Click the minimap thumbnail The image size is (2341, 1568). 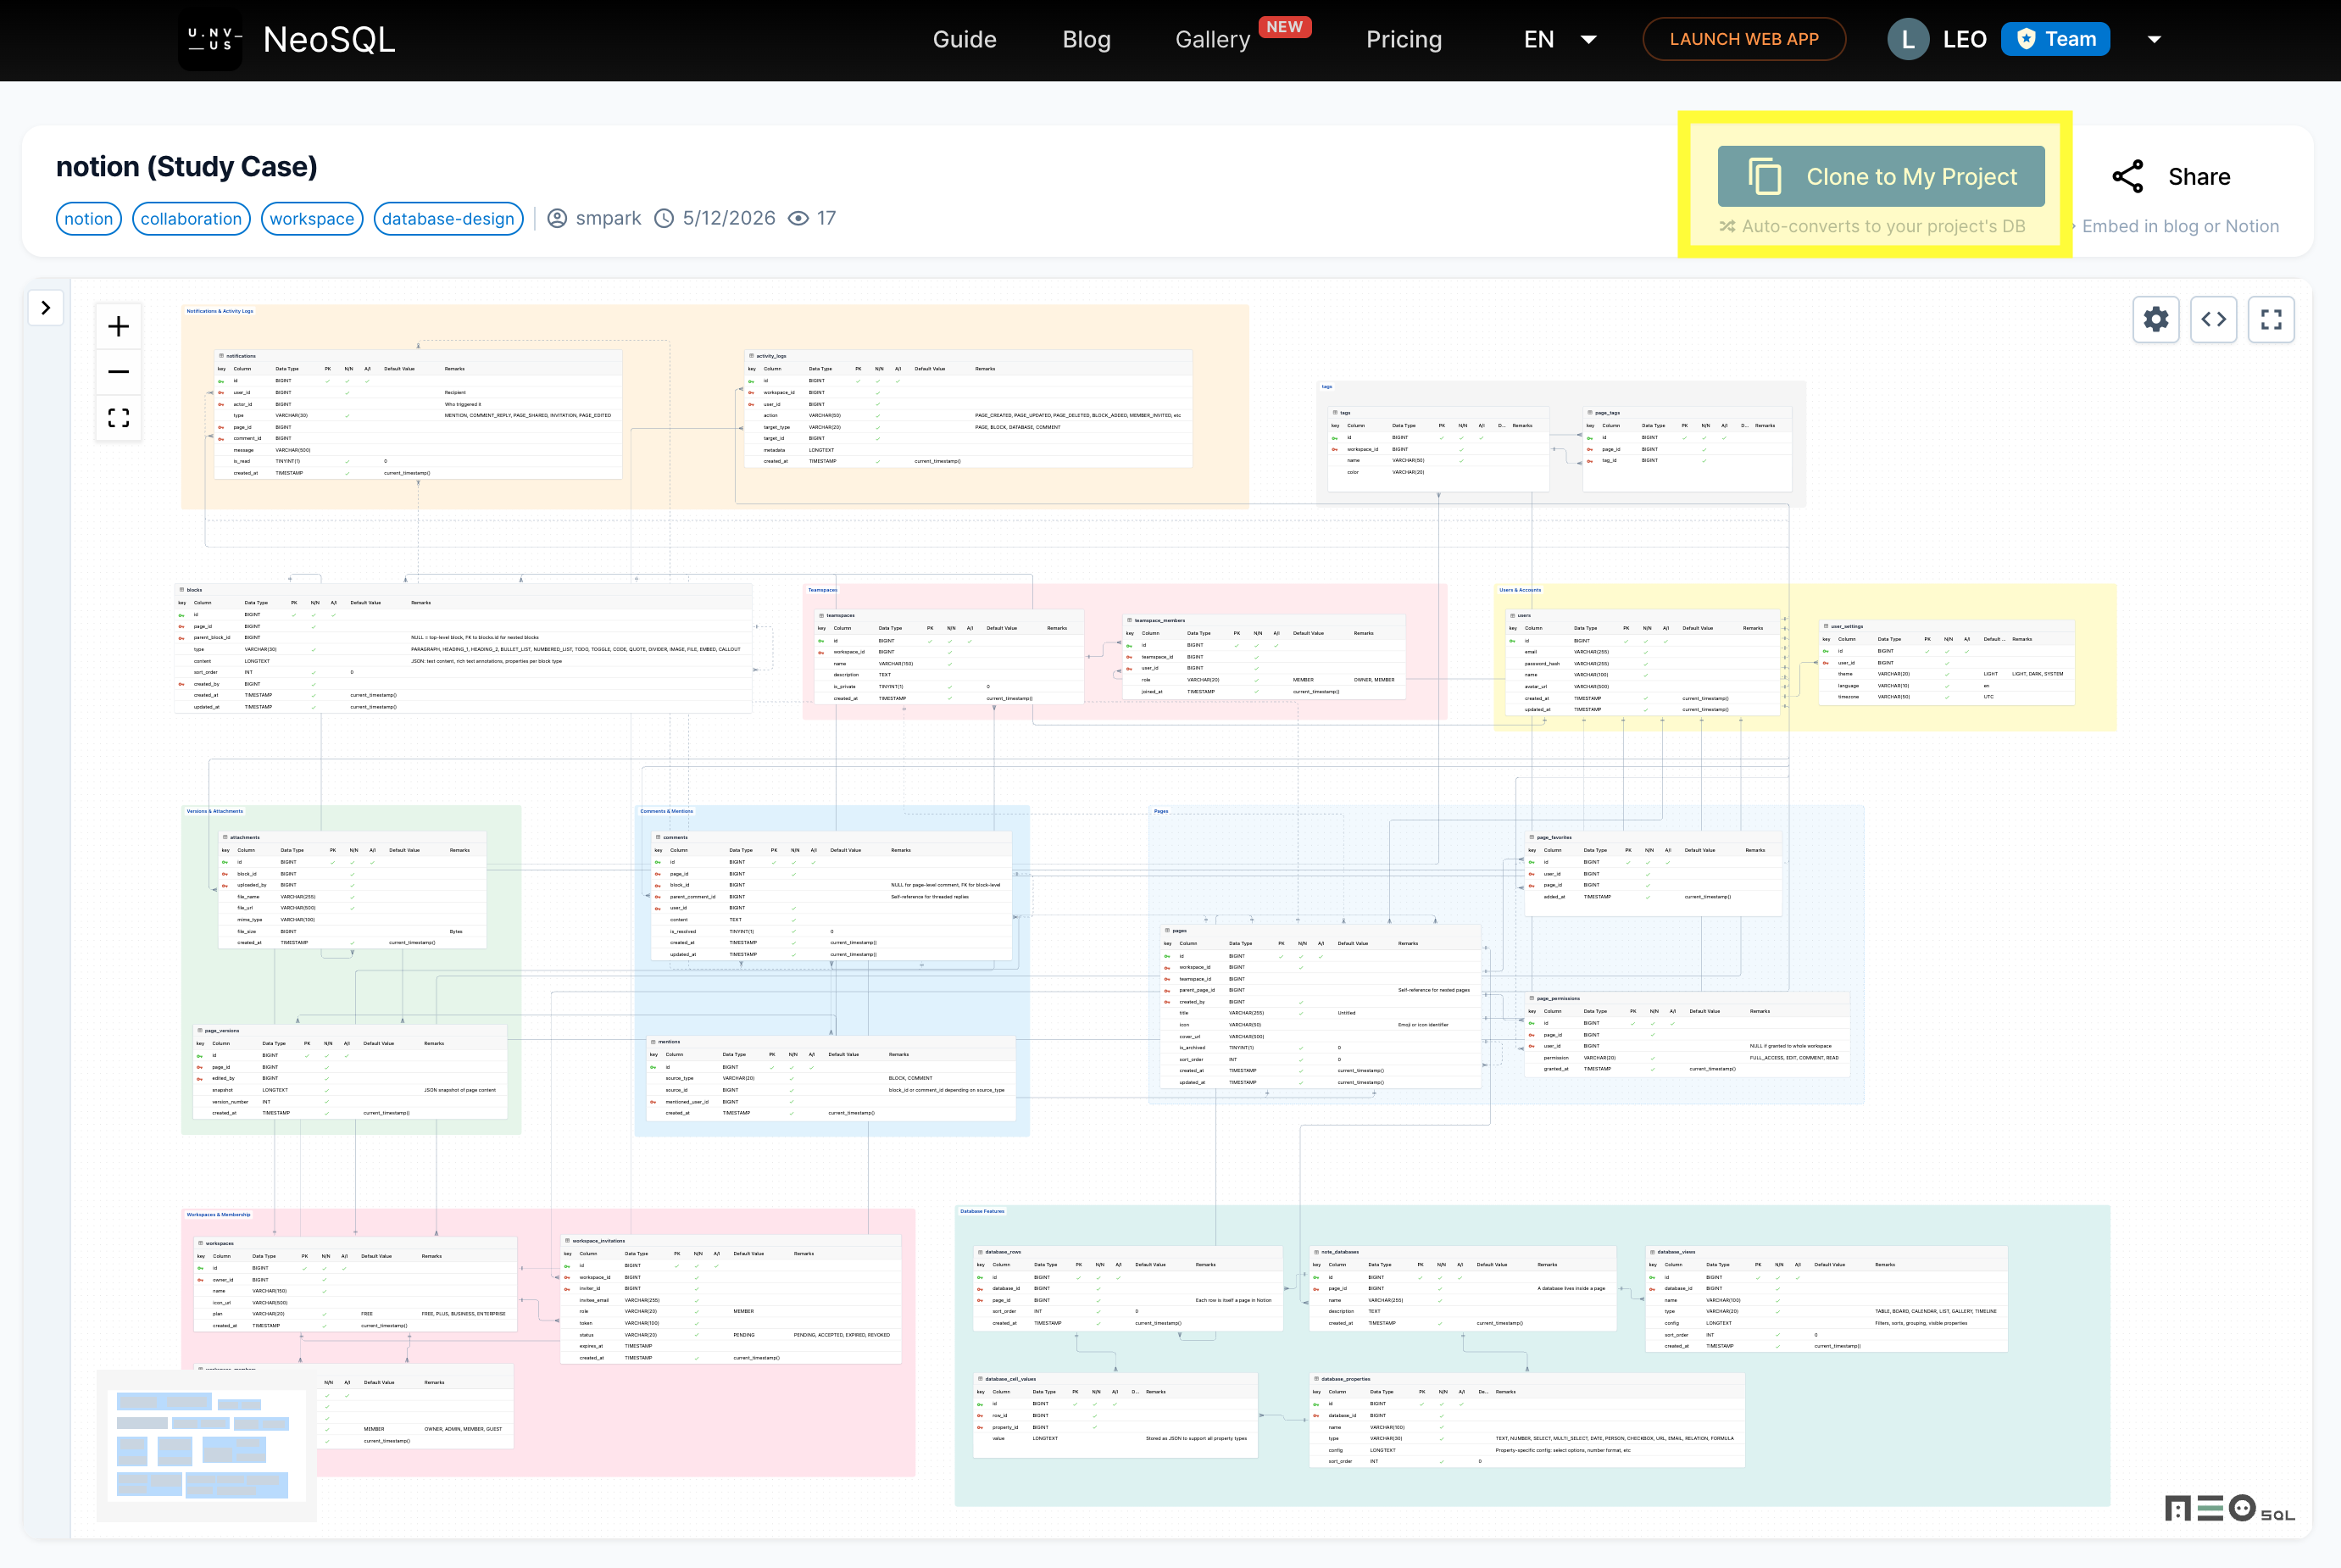point(207,1446)
